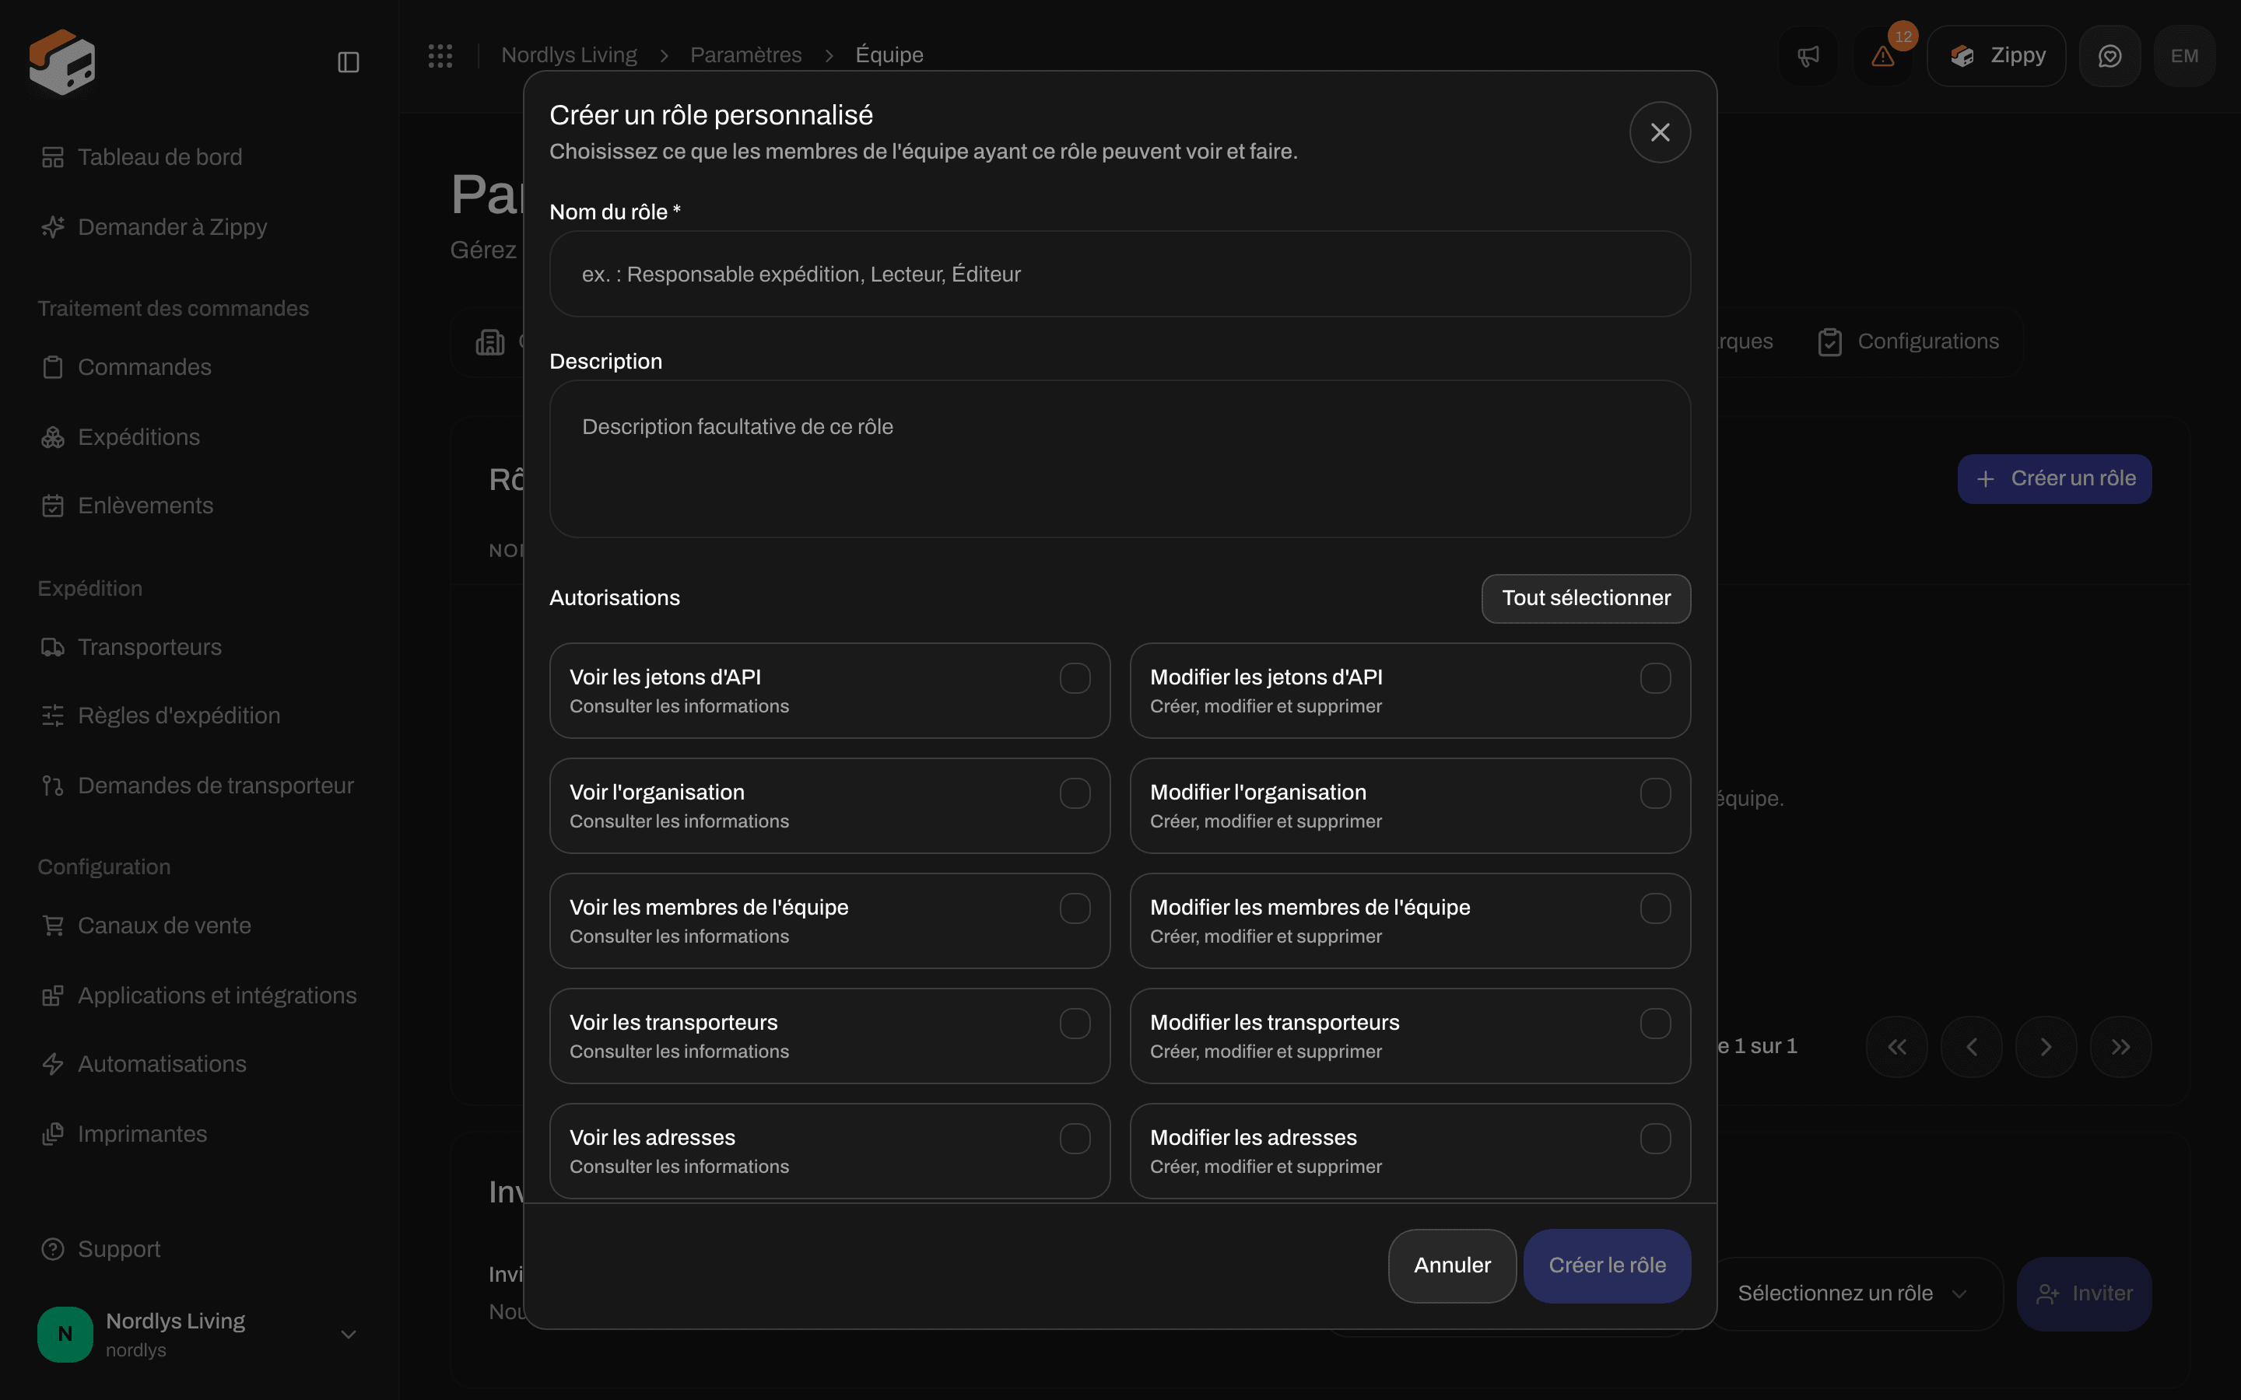Check Voir les membres de l'équipe
The image size is (2241, 1400).
(x=1074, y=908)
